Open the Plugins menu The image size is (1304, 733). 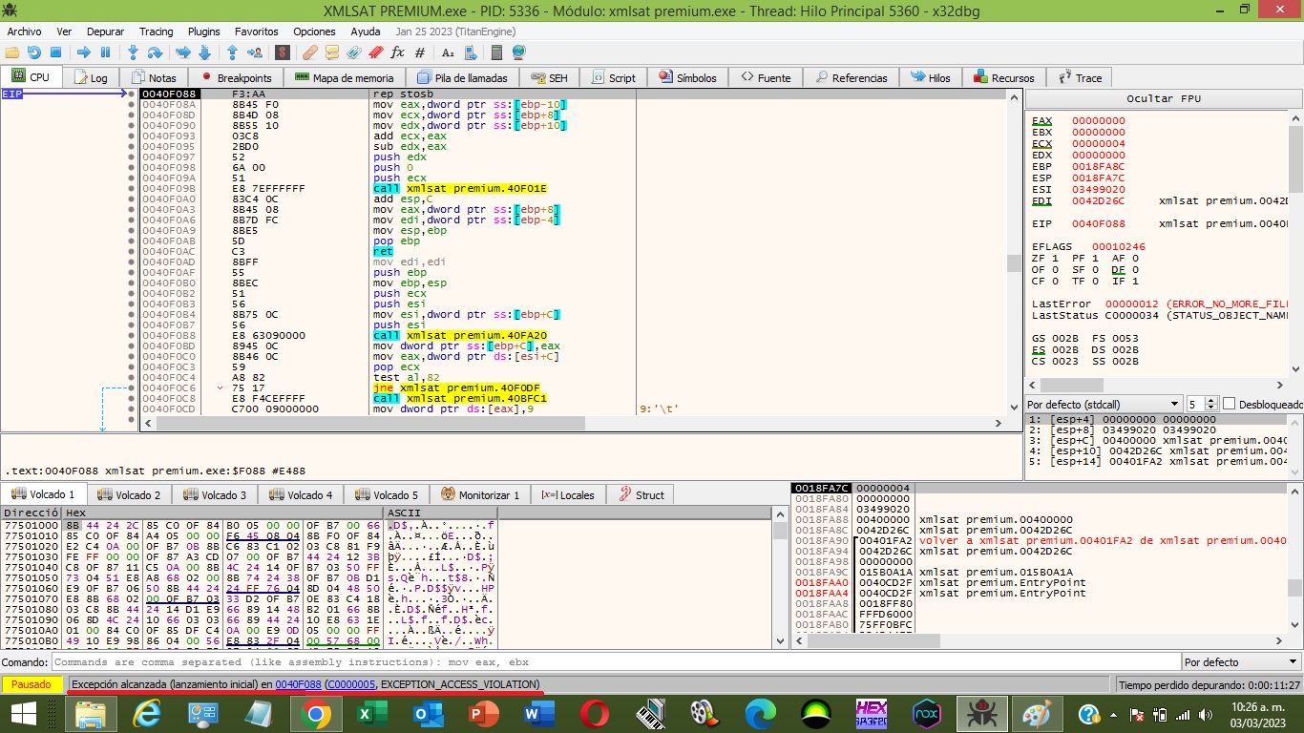[x=204, y=31]
